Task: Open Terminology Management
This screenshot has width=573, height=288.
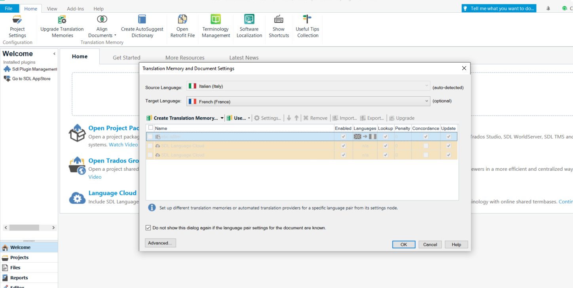Action: (216, 26)
